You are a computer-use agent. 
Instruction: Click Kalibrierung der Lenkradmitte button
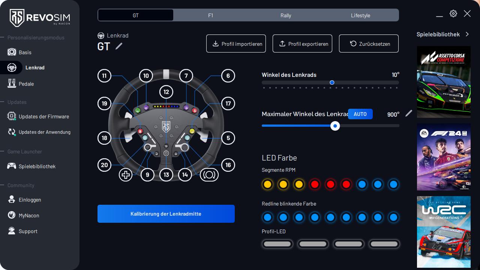166,214
